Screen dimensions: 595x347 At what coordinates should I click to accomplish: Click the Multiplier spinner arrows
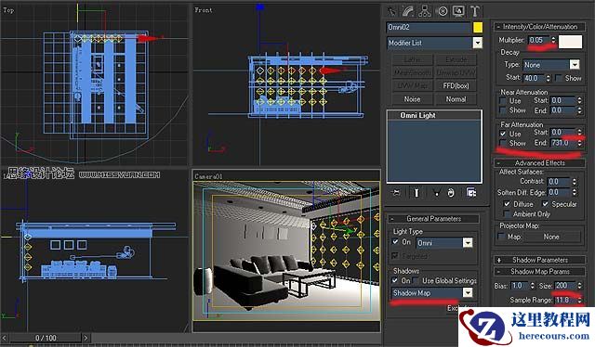[553, 40]
